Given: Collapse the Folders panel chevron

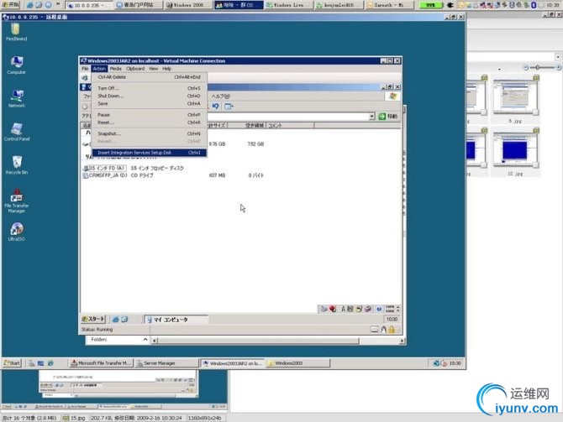Looking at the screenshot, I should tap(145, 339).
